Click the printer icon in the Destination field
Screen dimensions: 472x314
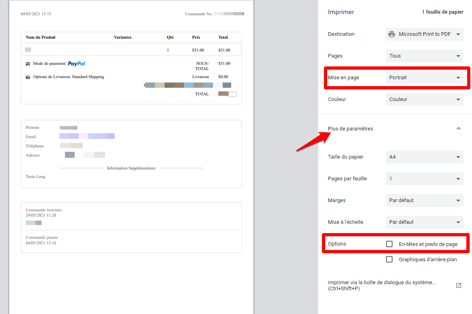pos(392,34)
